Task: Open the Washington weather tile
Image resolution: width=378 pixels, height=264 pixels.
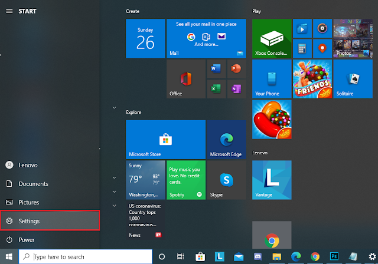Action: tap(145, 180)
